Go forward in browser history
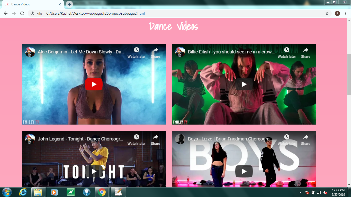 (14, 13)
